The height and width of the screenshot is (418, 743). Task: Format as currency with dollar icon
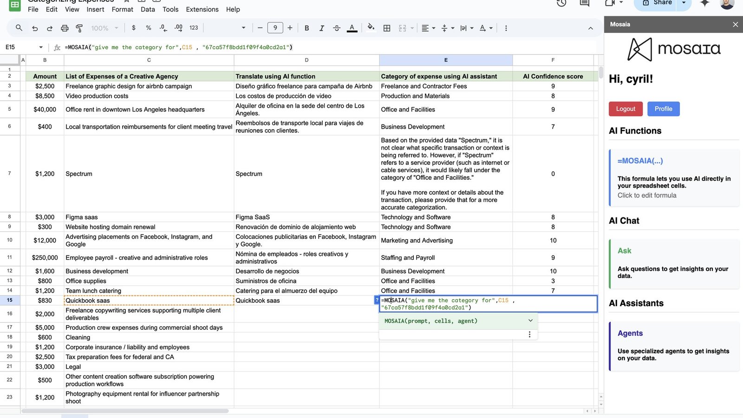coord(134,28)
